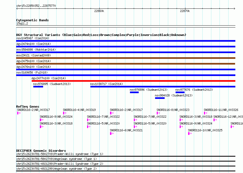This screenshot has width=243, height=173.
Task: Click the nsv977676 (Sudmant2013) label
Action: click(x=194, y=90)
